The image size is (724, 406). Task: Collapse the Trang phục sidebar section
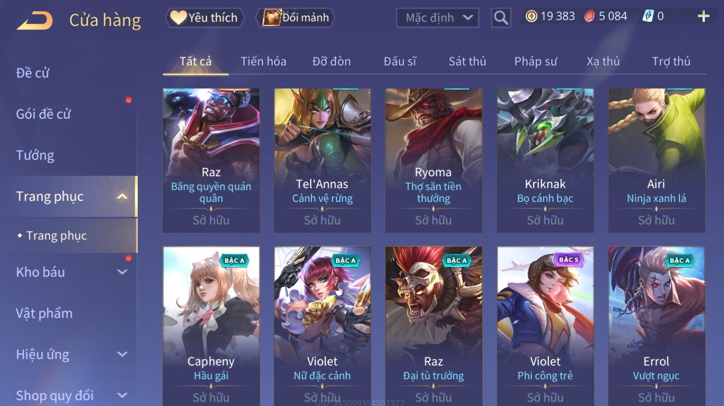tap(122, 197)
